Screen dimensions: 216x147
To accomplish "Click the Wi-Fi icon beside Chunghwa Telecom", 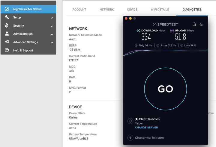I will click(130, 138).
